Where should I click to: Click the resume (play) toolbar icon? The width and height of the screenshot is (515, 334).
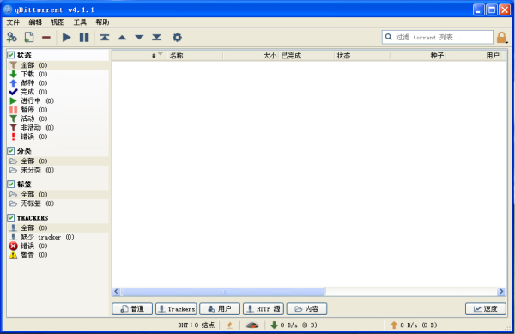(67, 38)
